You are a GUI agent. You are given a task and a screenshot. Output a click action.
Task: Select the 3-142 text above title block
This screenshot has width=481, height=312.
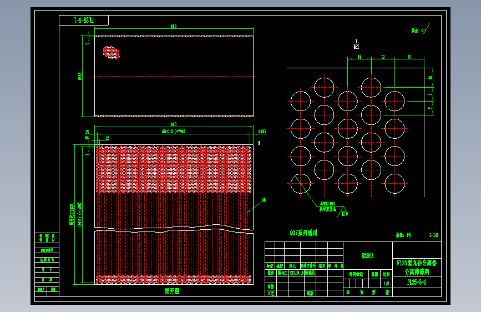(x=434, y=235)
